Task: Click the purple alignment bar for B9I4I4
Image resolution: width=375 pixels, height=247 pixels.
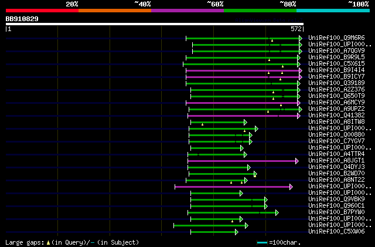Action: (x=244, y=70)
